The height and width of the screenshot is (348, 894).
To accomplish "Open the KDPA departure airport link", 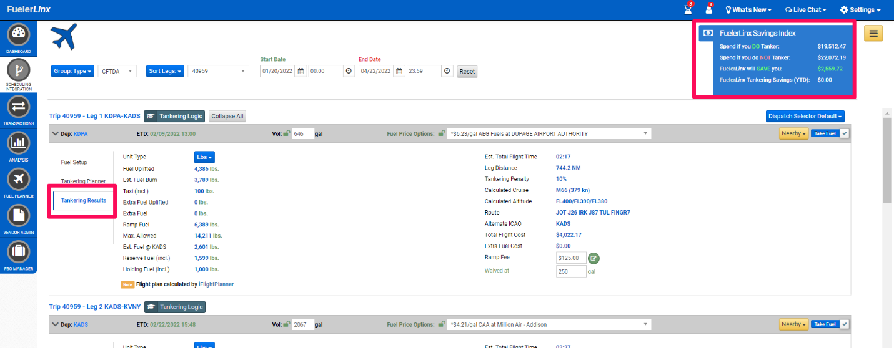I will 81,133.
